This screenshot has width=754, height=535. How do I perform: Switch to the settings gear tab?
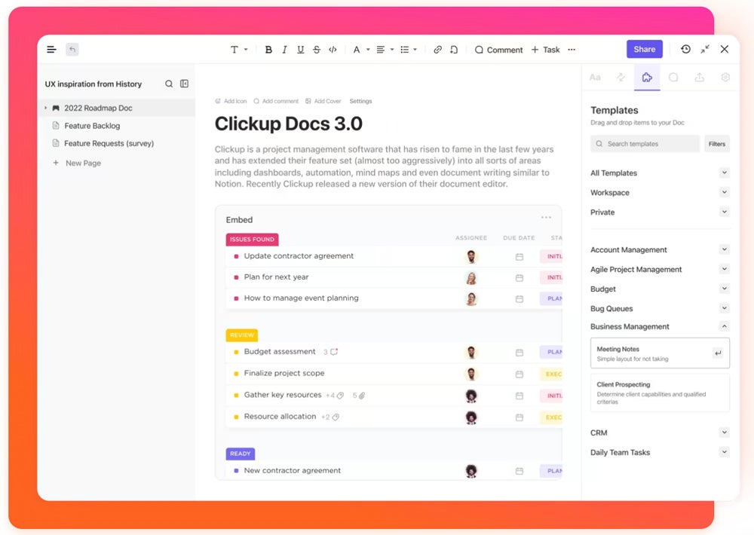pos(725,78)
